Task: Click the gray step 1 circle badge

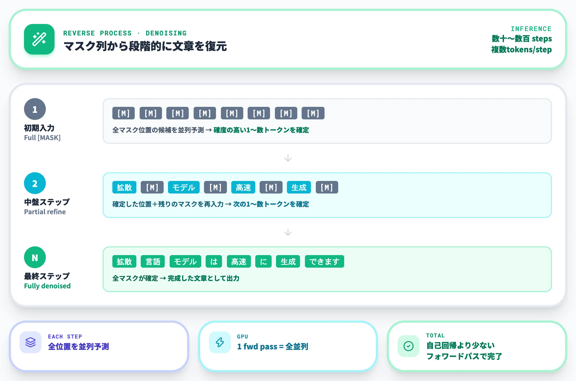Action: [x=35, y=109]
